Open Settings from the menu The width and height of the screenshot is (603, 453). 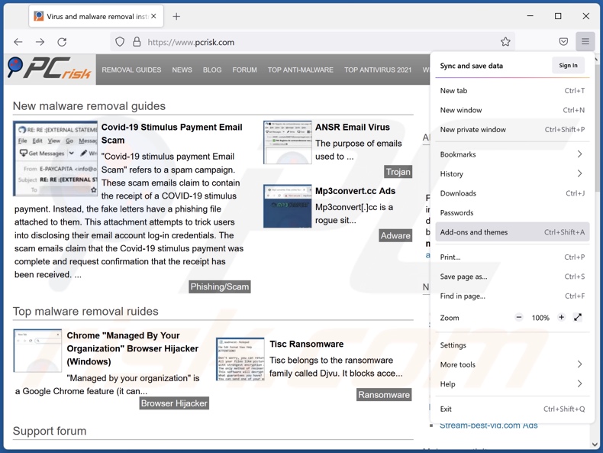tap(453, 345)
